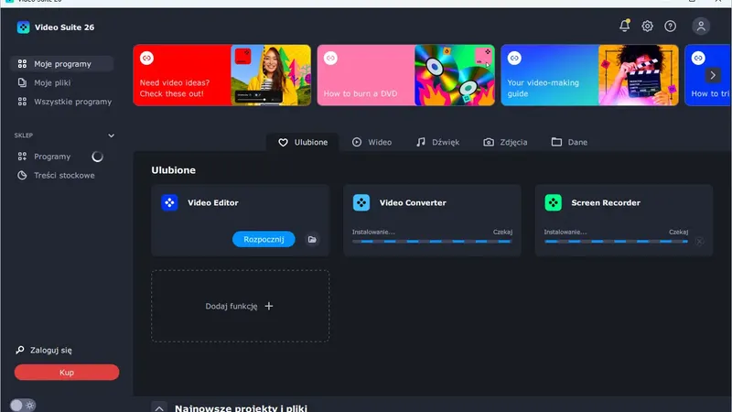Open the user profile avatar icon
This screenshot has height=412, width=732.
pyautogui.click(x=701, y=27)
